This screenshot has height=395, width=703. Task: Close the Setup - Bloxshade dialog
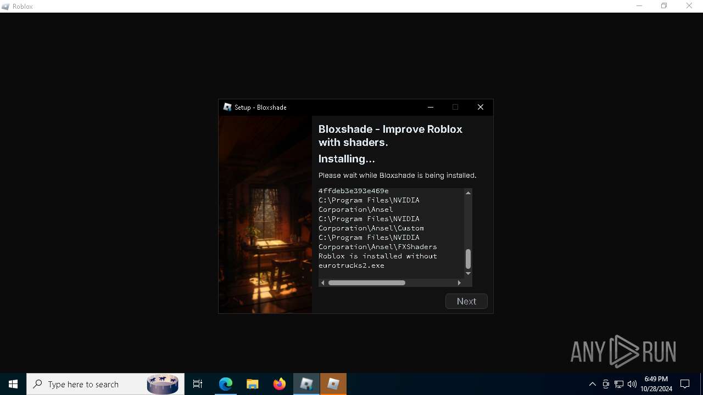click(481, 107)
